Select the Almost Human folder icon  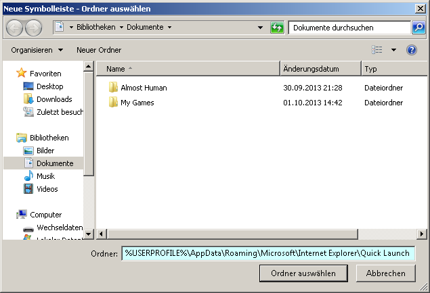click(113, 88)
